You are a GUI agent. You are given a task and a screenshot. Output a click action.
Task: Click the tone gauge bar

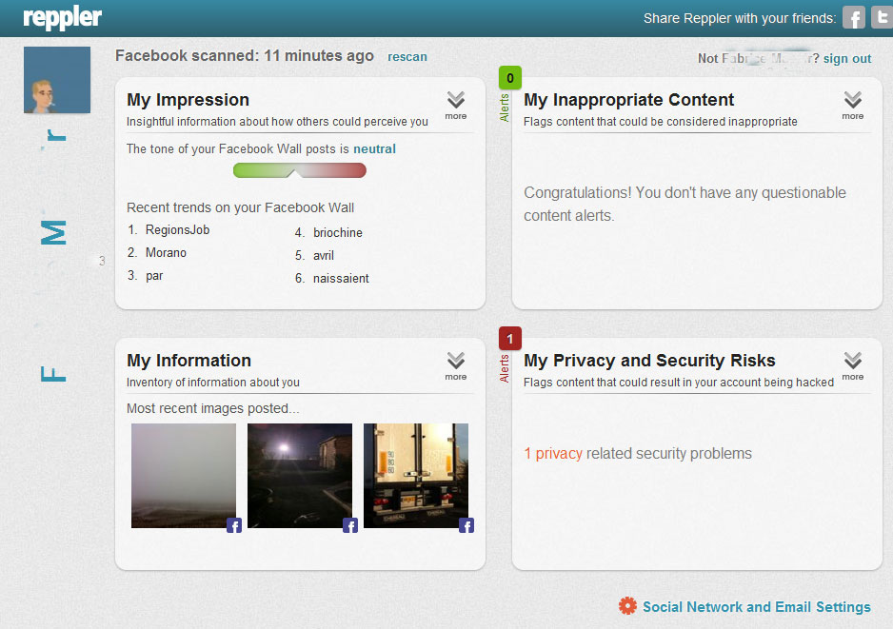coord(300,170)
